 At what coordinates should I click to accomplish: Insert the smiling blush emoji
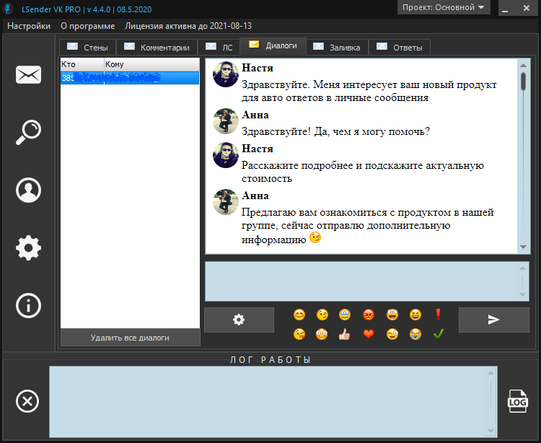(x=299, y=315)
